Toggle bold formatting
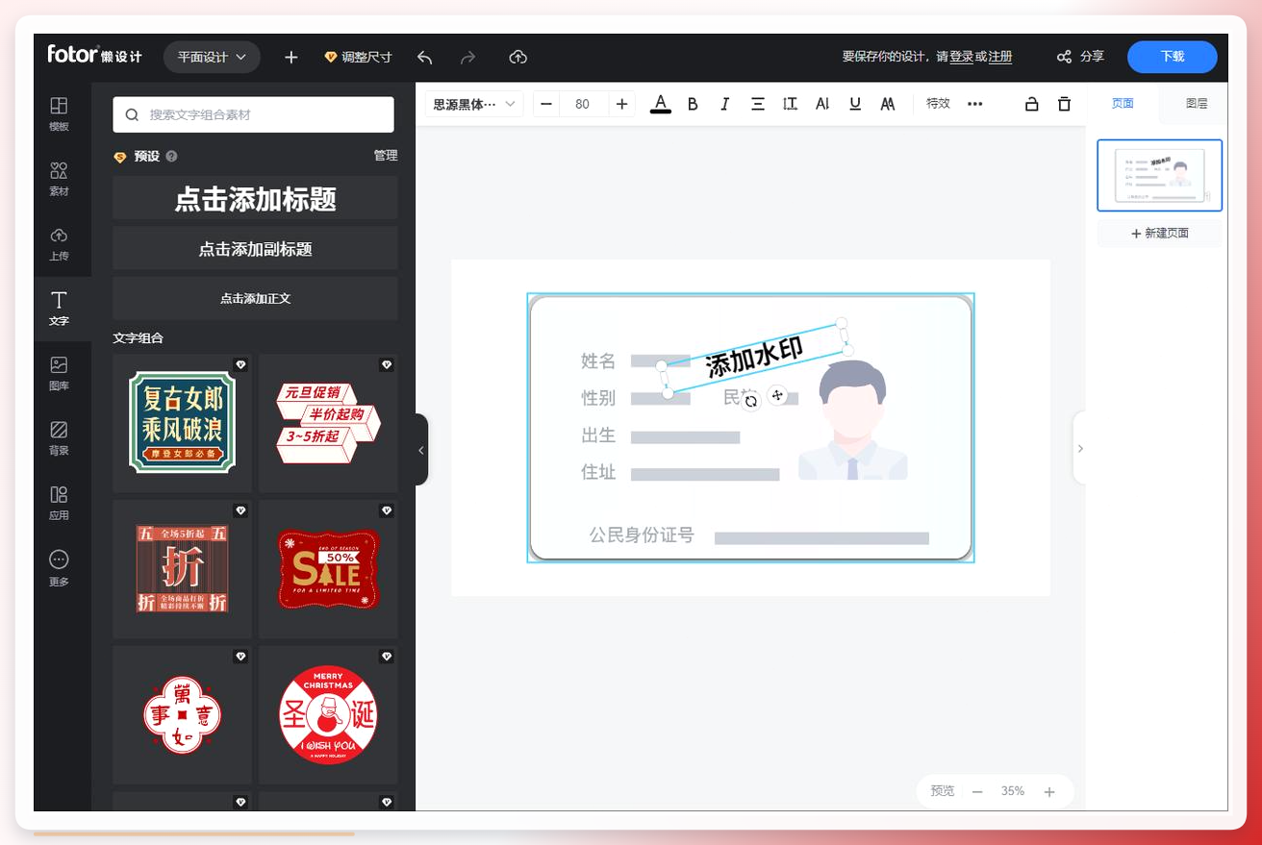The width and height of the screenshot is (1262, 845). point(693,104)
